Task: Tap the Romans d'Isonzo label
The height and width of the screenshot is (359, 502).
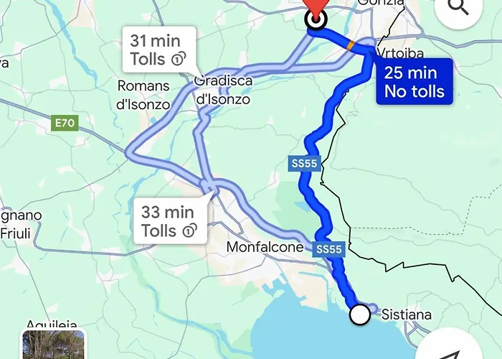Action: click(x=143, y=95)
